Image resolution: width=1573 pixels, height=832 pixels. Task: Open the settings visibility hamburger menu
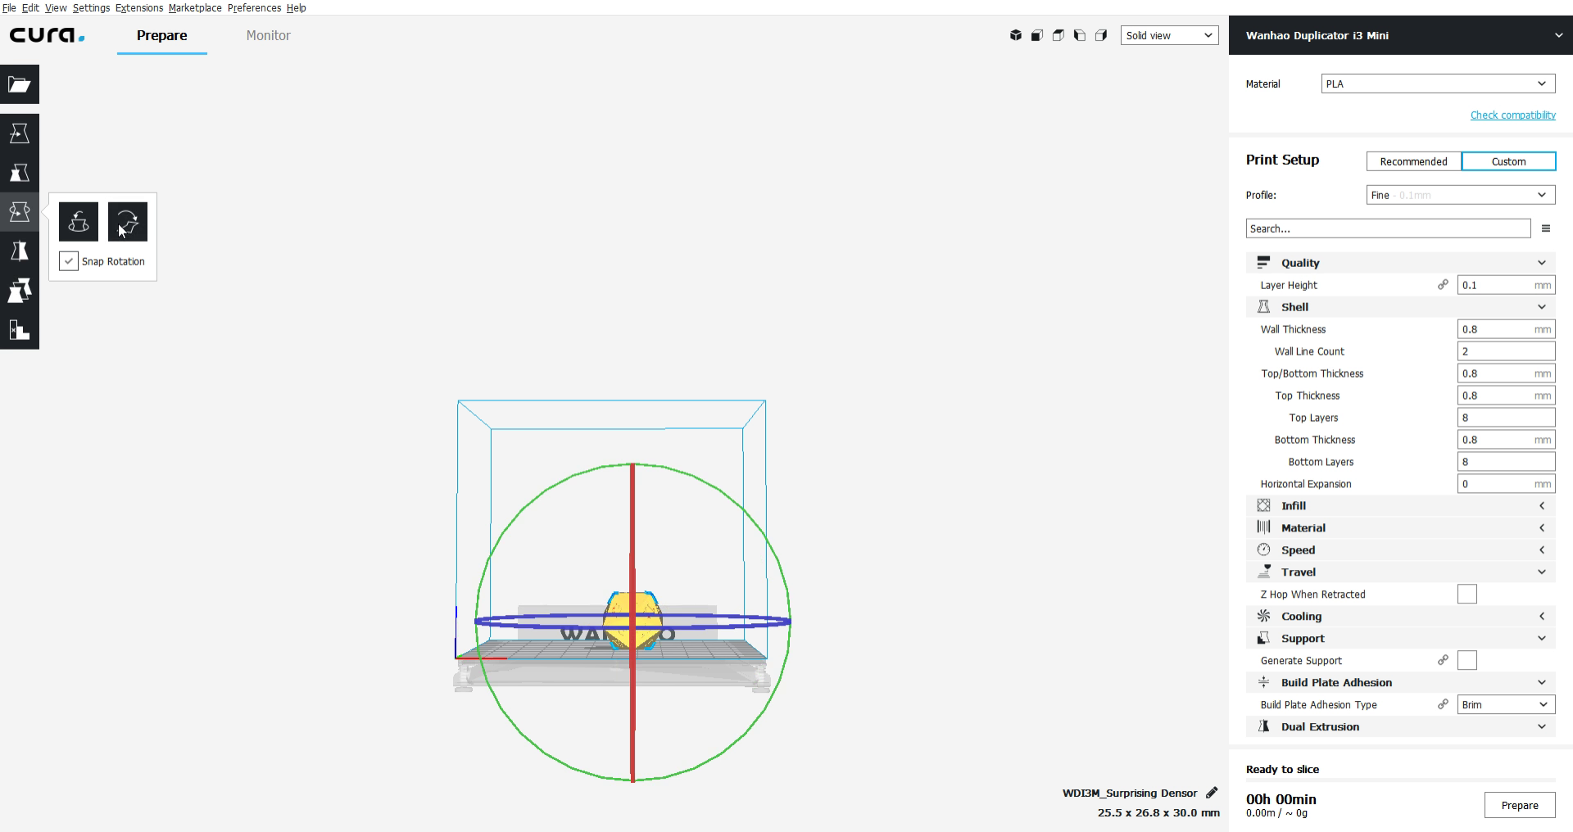click(1546, 228)
